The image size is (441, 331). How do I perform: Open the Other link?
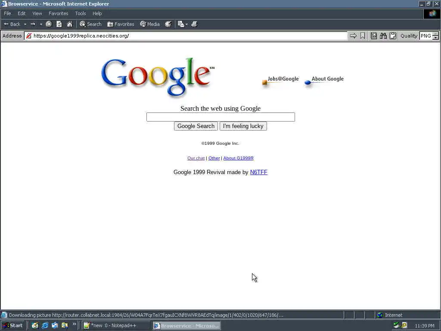214,158
